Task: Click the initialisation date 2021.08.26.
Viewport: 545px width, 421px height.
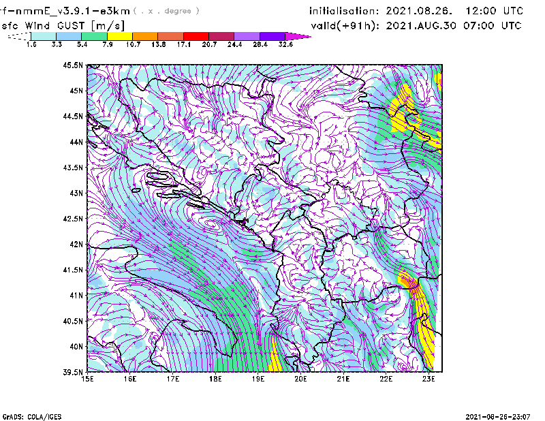Action: [x=419, y=11]
